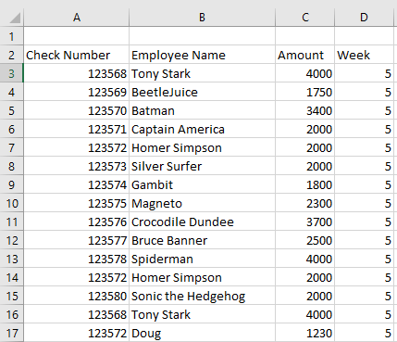Click Homer Simpson in row 7
This screenshot has width=397, height=342.
click(202, 147)
